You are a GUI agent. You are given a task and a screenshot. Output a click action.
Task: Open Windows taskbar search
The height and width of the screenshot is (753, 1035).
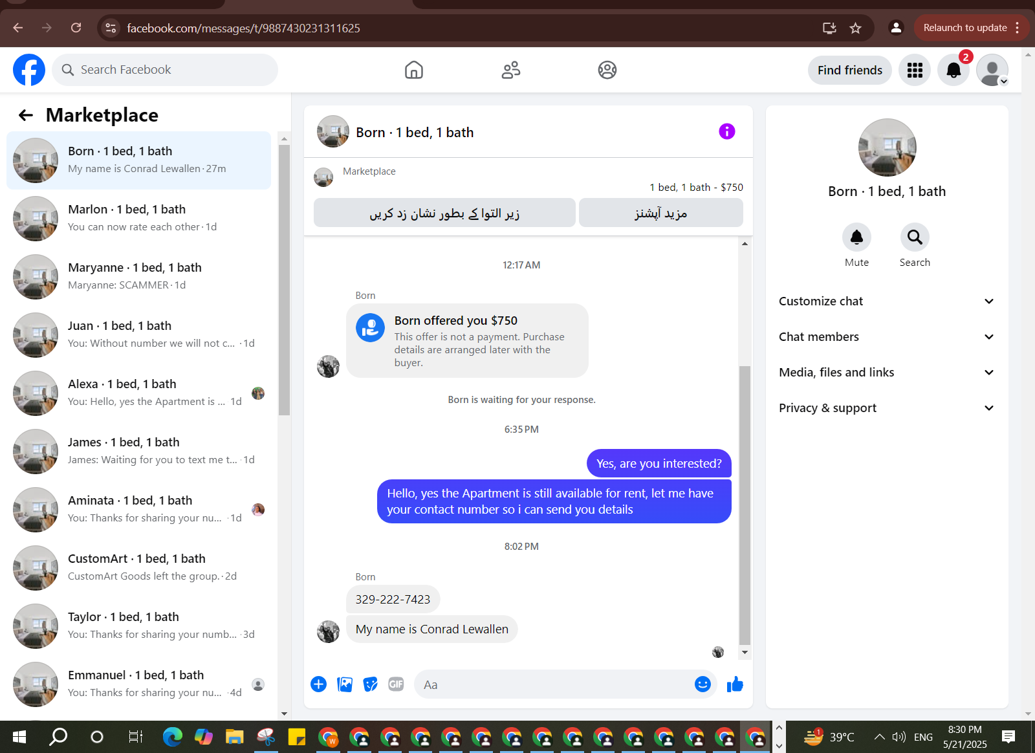[x=59, y=737]
